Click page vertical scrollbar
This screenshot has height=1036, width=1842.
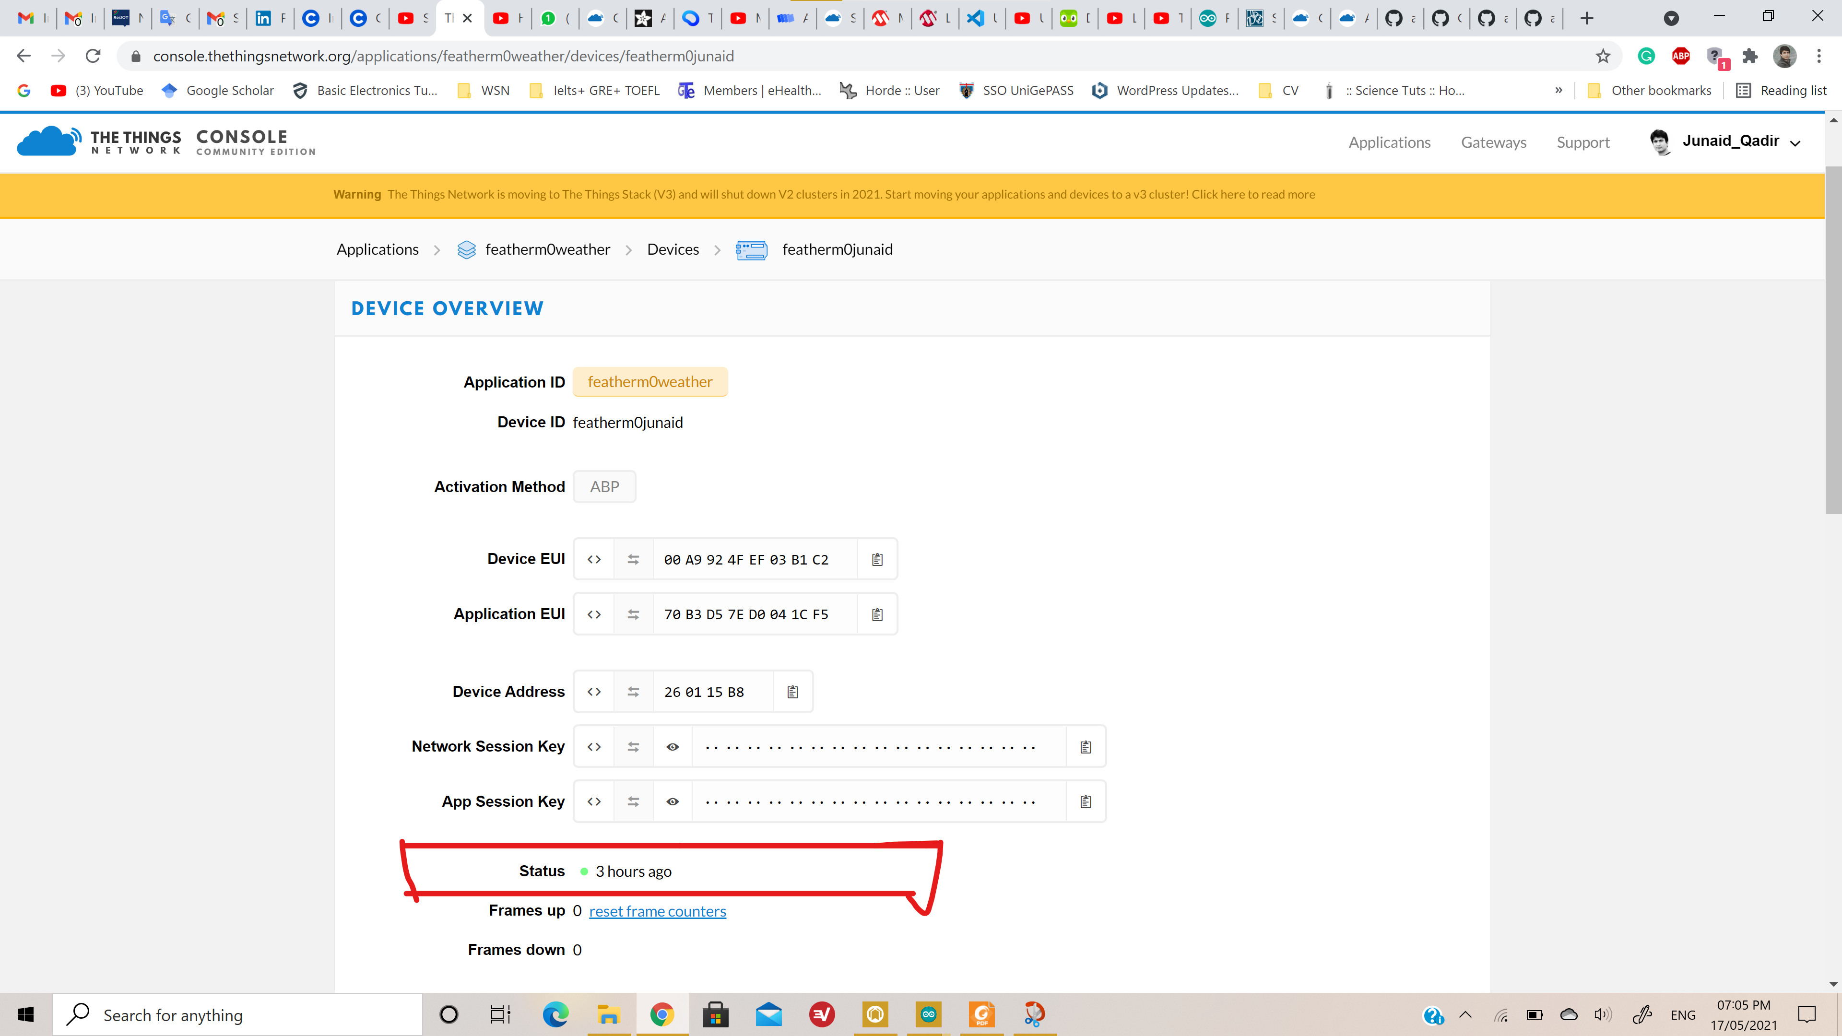pos(1833,341)
